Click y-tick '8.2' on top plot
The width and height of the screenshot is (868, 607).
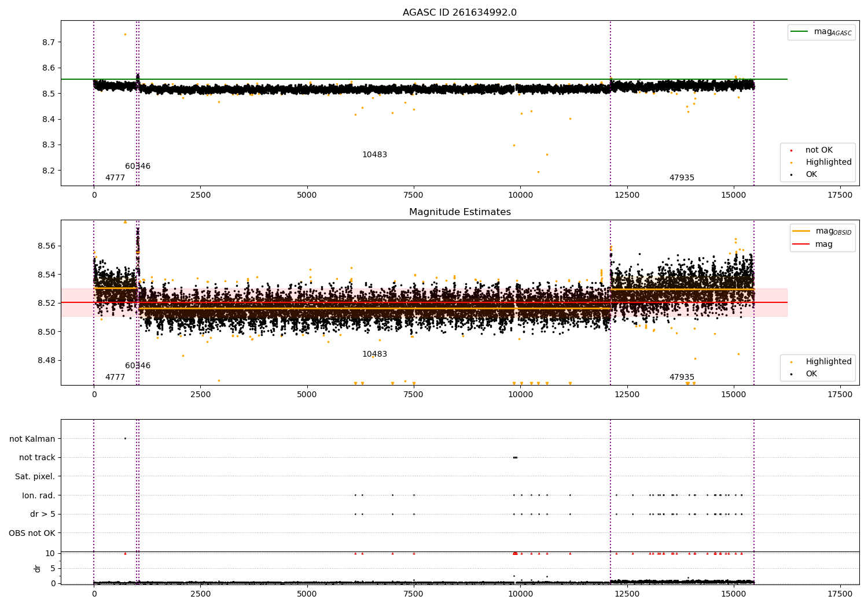49,171
